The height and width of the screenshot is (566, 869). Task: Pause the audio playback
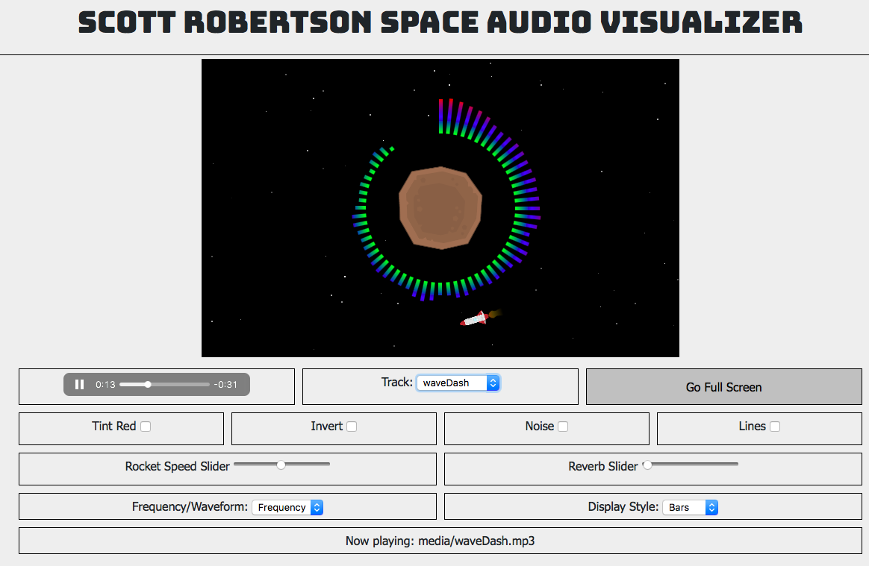pyautogui.click(x=79, y=385)
